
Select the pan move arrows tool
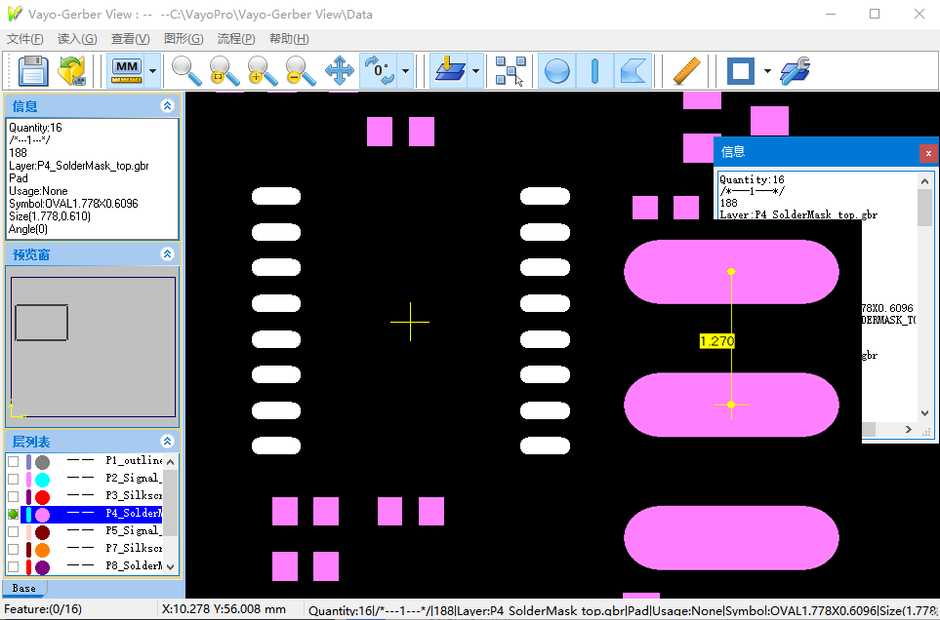(x=339, y=71)
